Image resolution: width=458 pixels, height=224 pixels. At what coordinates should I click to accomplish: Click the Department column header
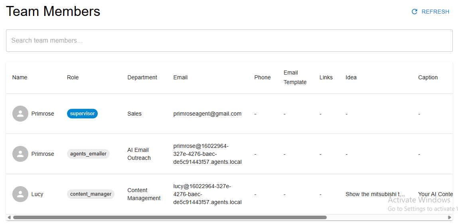pyautogui.click(x=142, y=77)
